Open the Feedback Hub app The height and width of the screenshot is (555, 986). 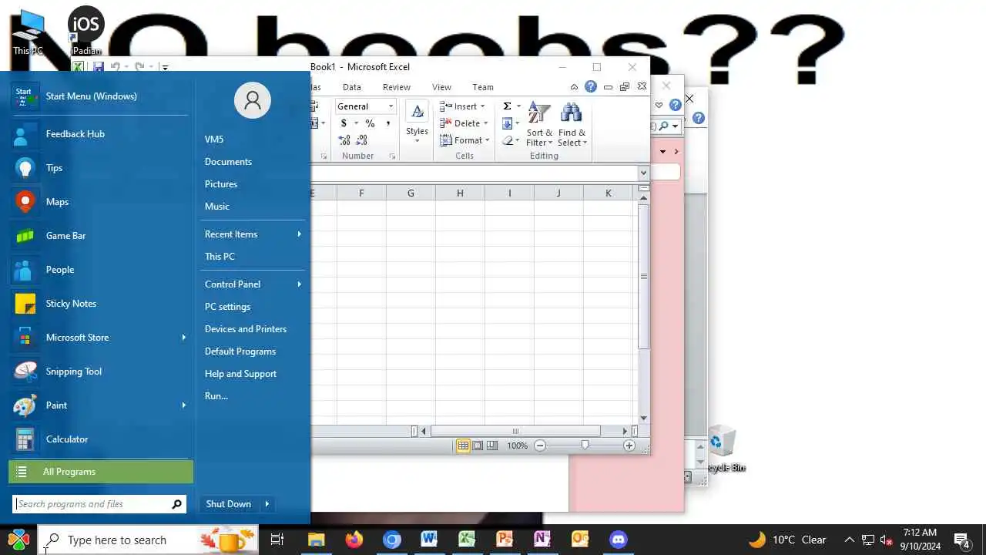(99, 134)
